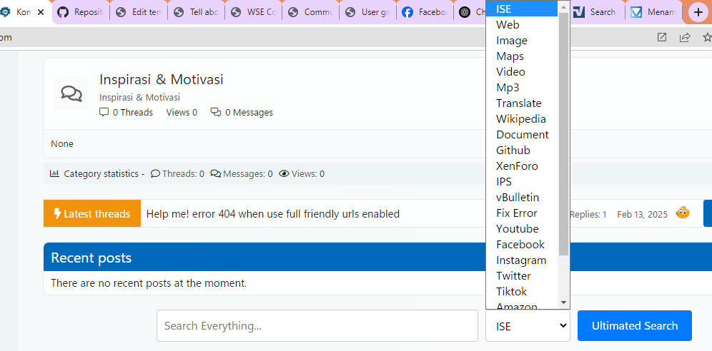This screenshot has width=712, height=351.
Task: Switch to the WSE Co tab
Action: 253,12
